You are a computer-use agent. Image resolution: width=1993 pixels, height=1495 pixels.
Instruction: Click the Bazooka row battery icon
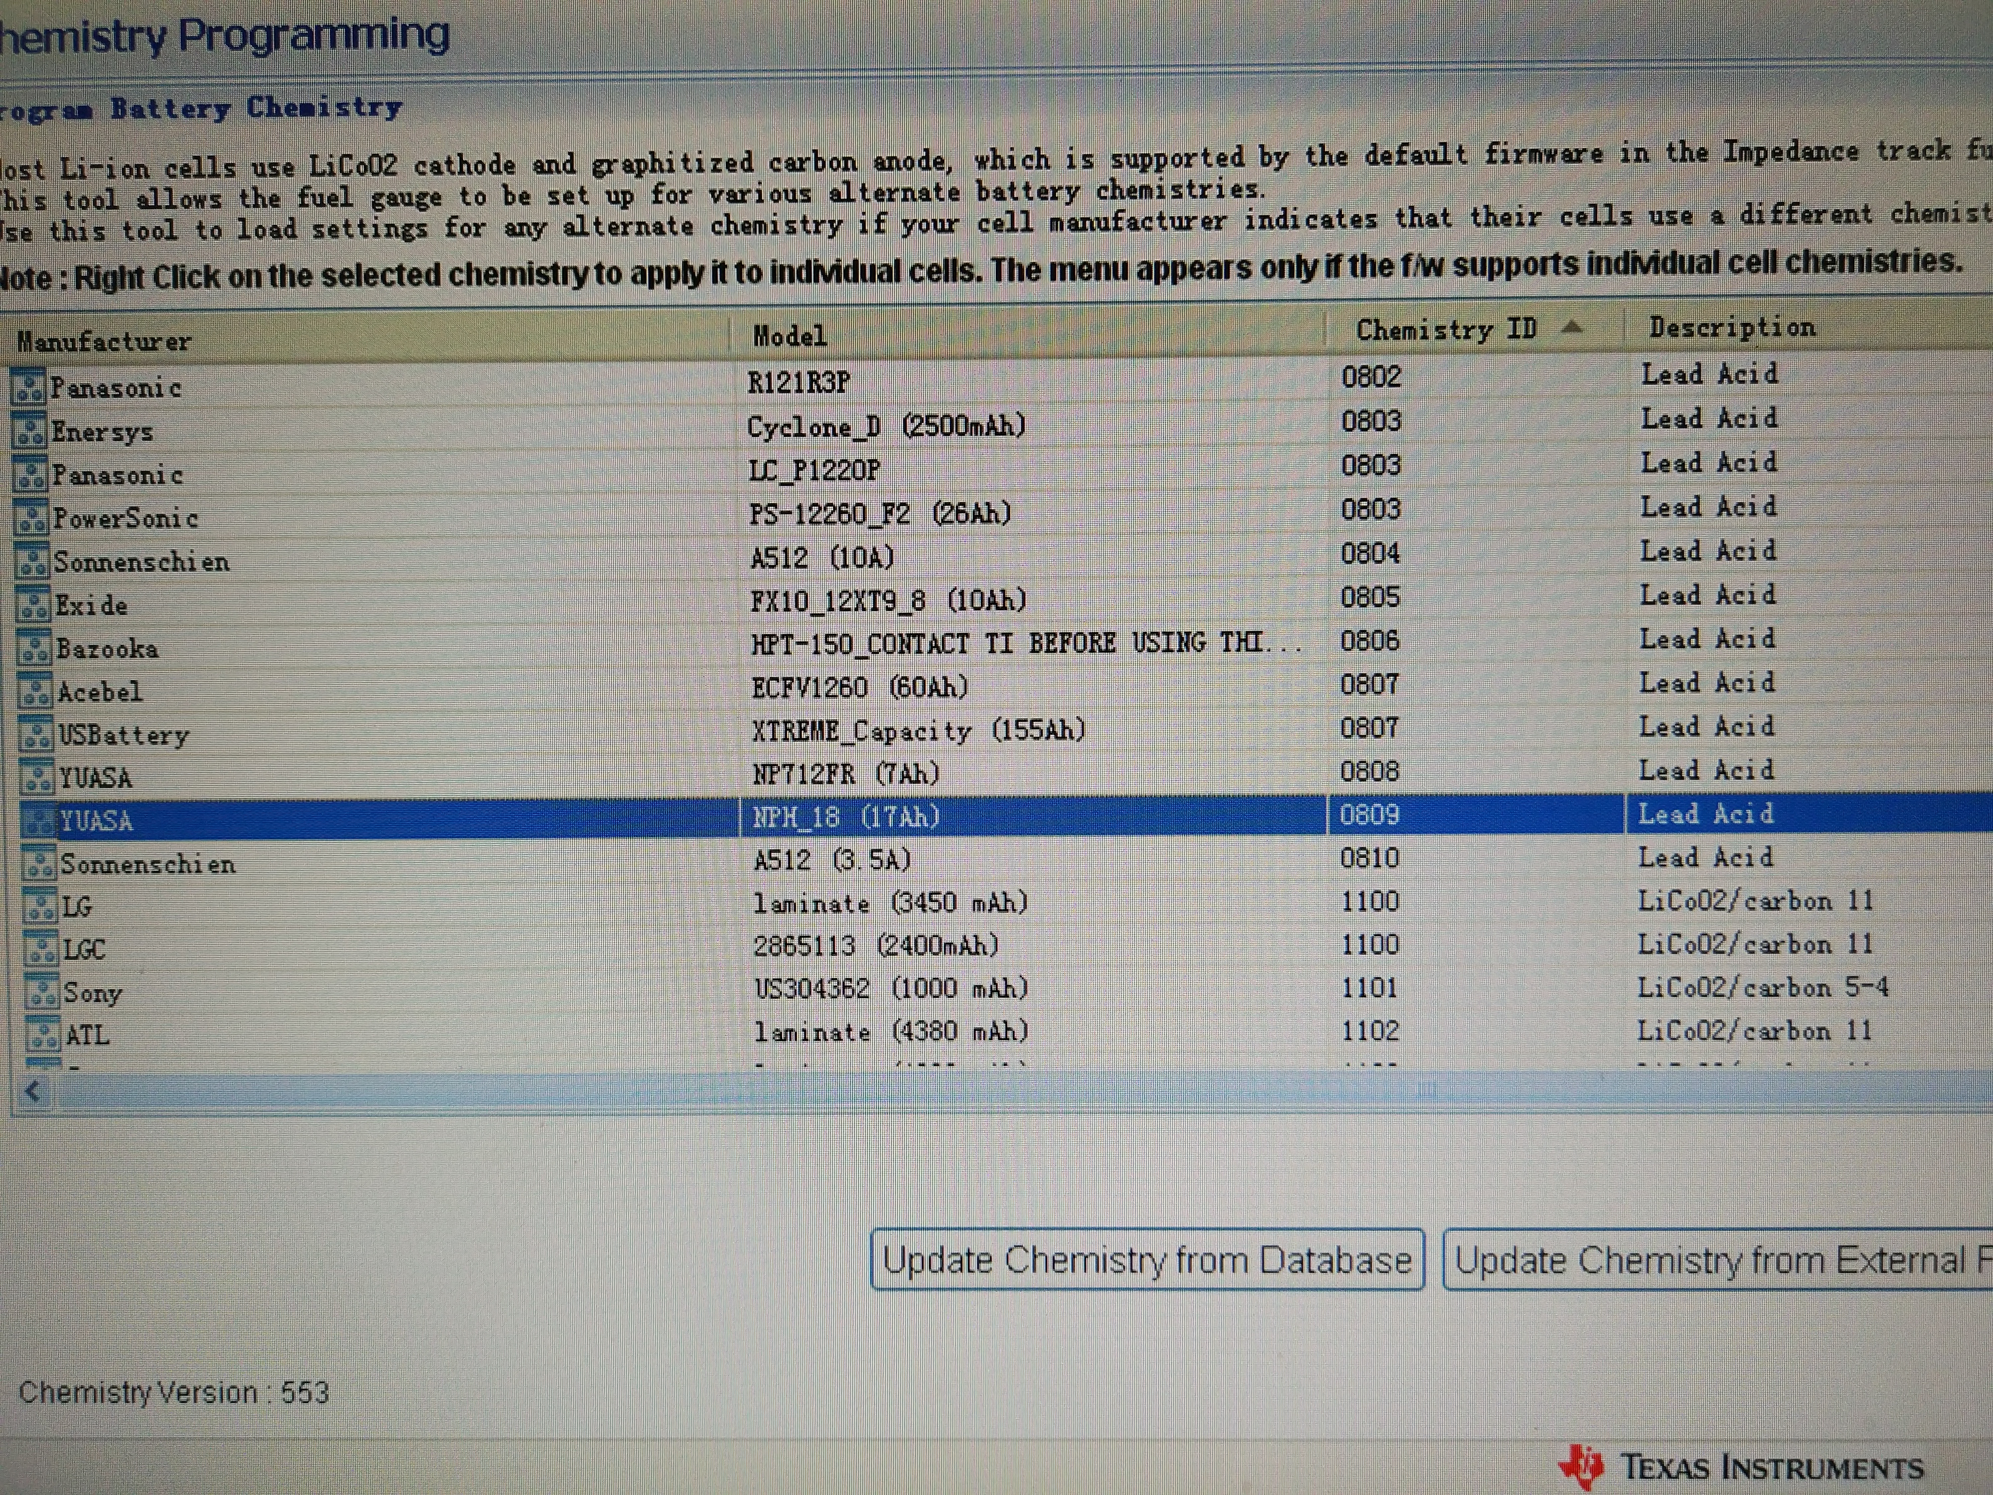(34, 648)
